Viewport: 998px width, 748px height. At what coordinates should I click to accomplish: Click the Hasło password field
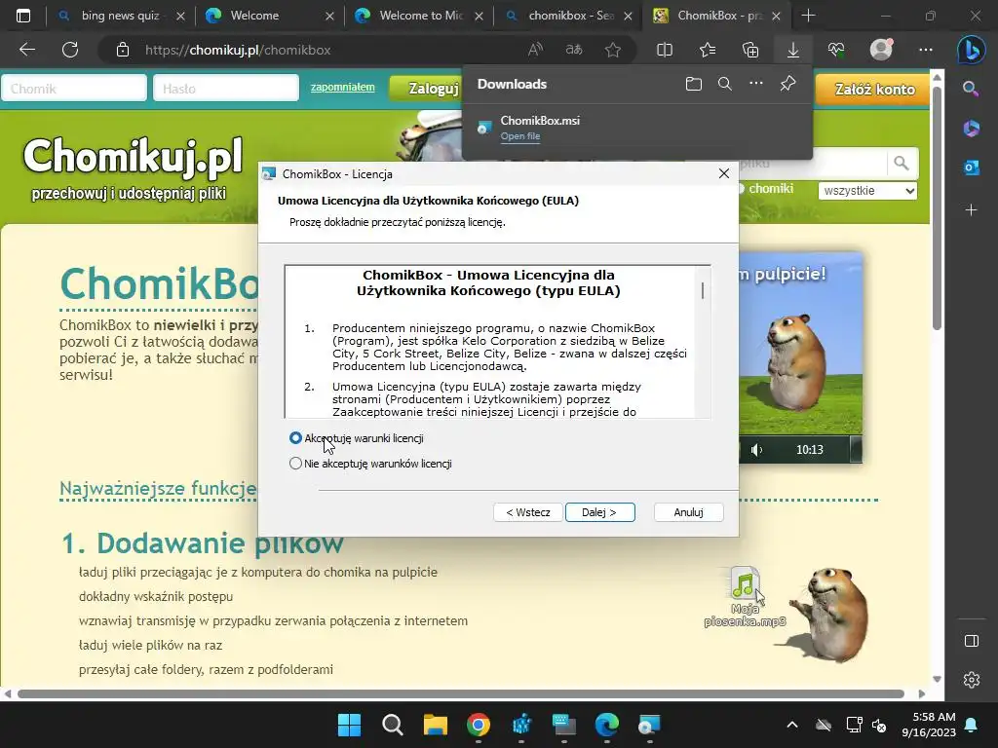click(x=226, y=89)
